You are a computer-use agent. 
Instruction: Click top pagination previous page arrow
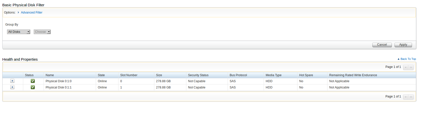[406, 67]
